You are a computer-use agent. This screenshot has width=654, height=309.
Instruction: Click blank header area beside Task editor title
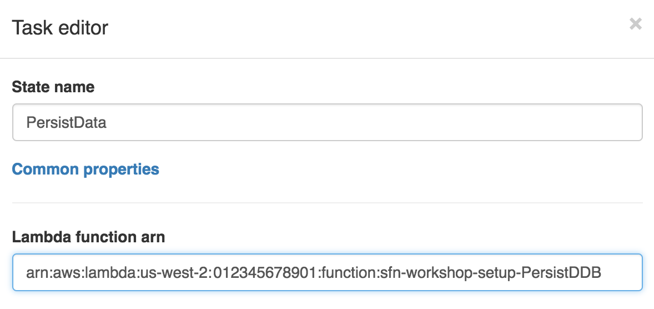click(367, 28)
